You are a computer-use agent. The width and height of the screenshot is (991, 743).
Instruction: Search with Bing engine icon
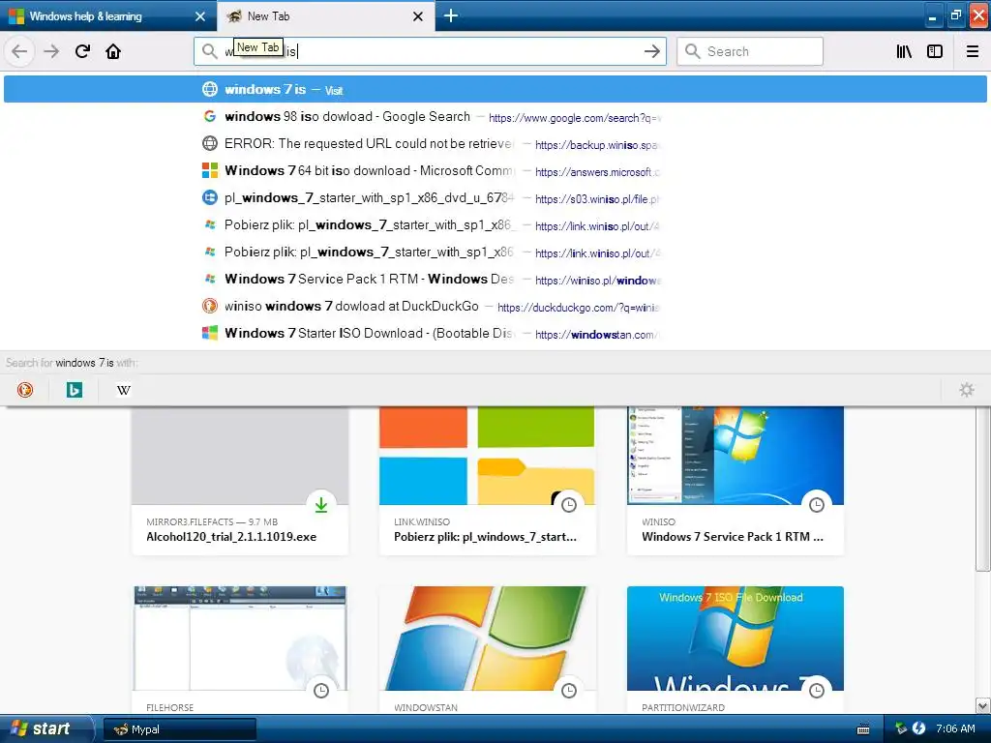pyautogui.click(x=74, y=390)
